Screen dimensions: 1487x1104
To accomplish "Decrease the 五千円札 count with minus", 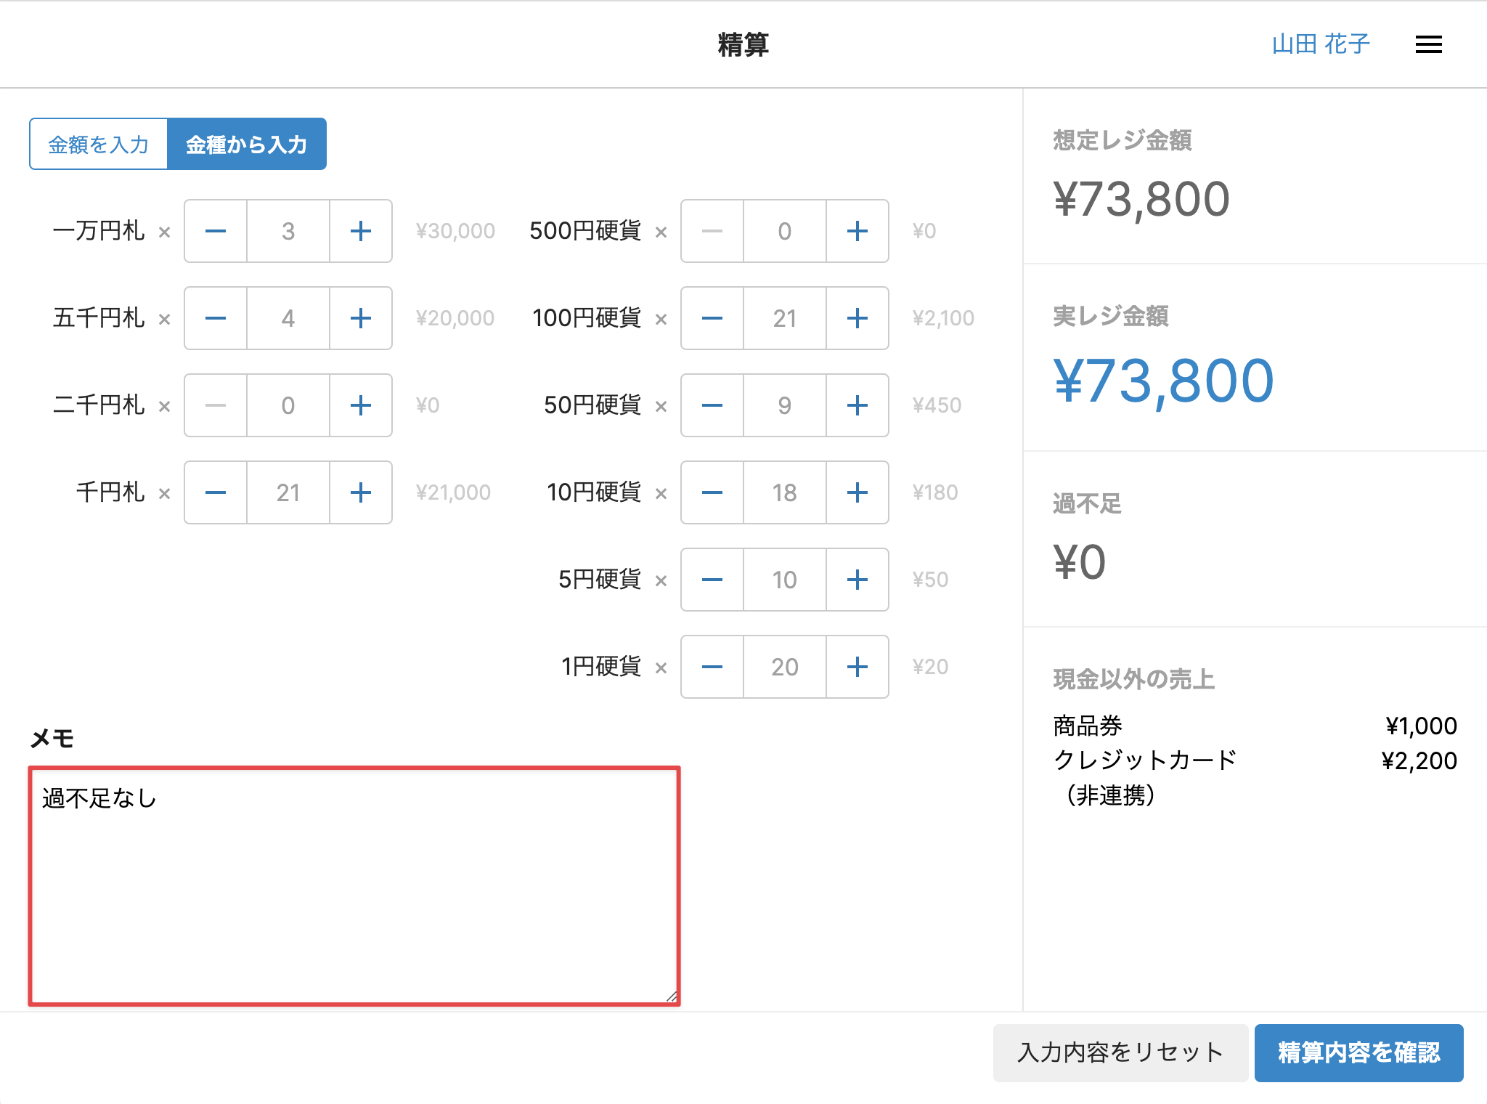I will pos(216,318).
